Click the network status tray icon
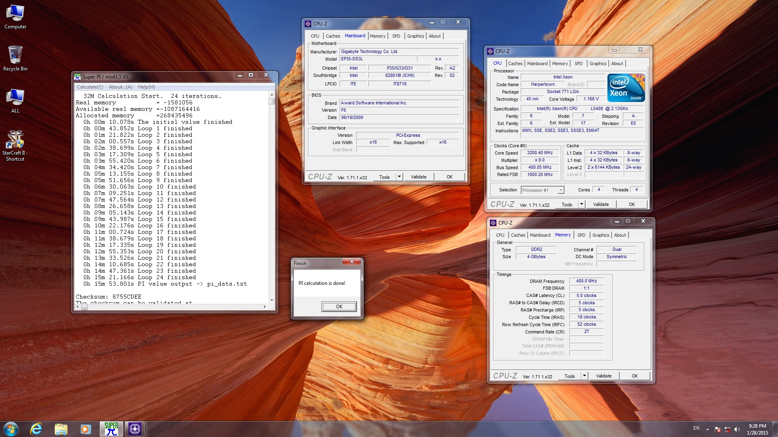 pyautogui.click(x=727, y=429)
